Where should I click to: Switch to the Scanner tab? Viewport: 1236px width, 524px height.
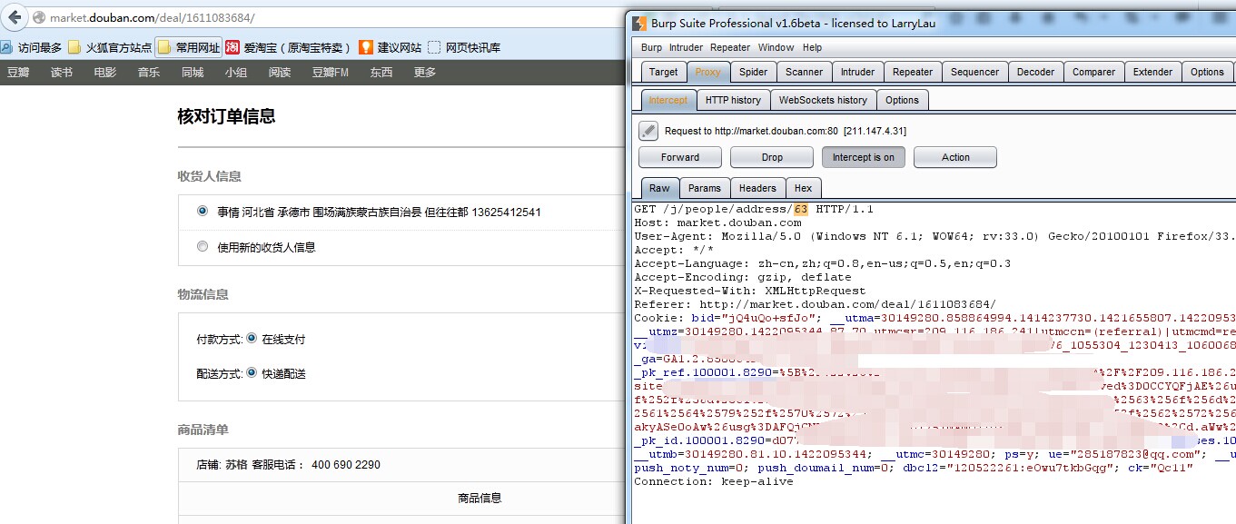(804, 72)
